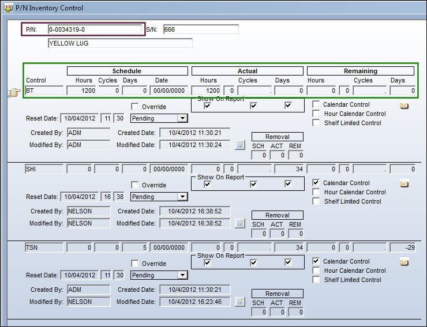The width and height of the screenshot is (427, 327).
Task: Uncheck middle Show On Report box for SHI
Action: click(x=253, y=184)
